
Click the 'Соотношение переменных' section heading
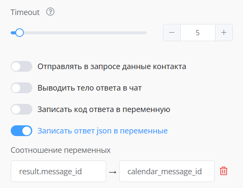coord(61,150)
